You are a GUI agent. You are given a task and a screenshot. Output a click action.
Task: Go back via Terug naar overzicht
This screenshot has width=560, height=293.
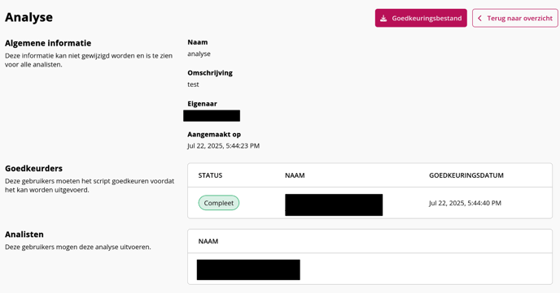click(x=515, y=18)
